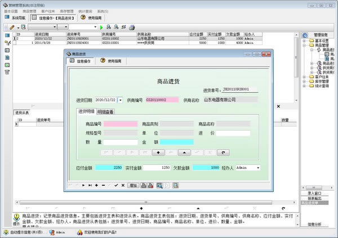Open the 库存管理 menu
Screen dimensions: 338x238
[x=66, y=11]
